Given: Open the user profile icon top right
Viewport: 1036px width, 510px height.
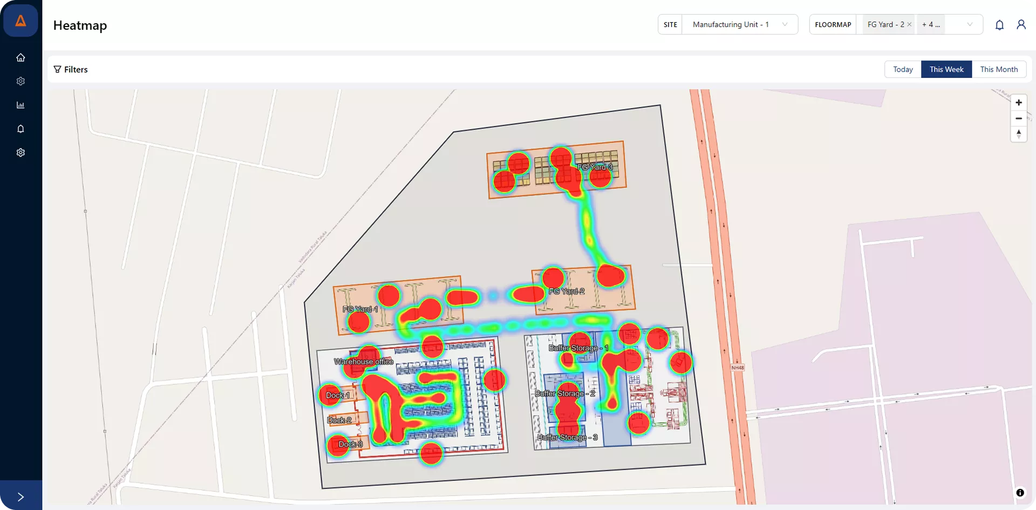Looking at the screenshot, I should [x=1021, y=25].
